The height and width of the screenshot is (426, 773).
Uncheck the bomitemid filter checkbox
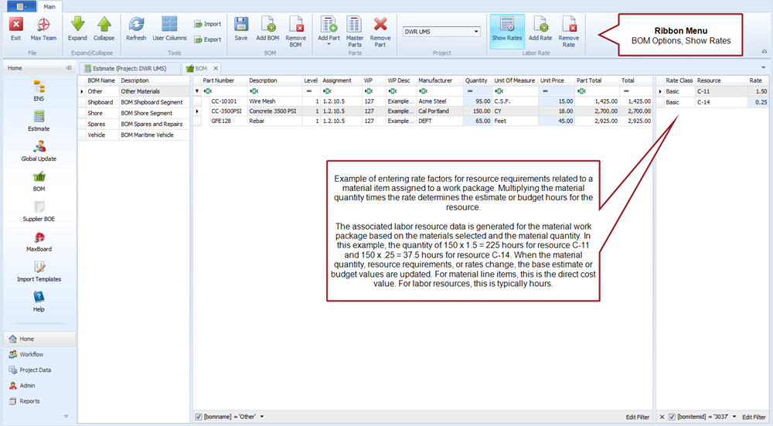672,417
